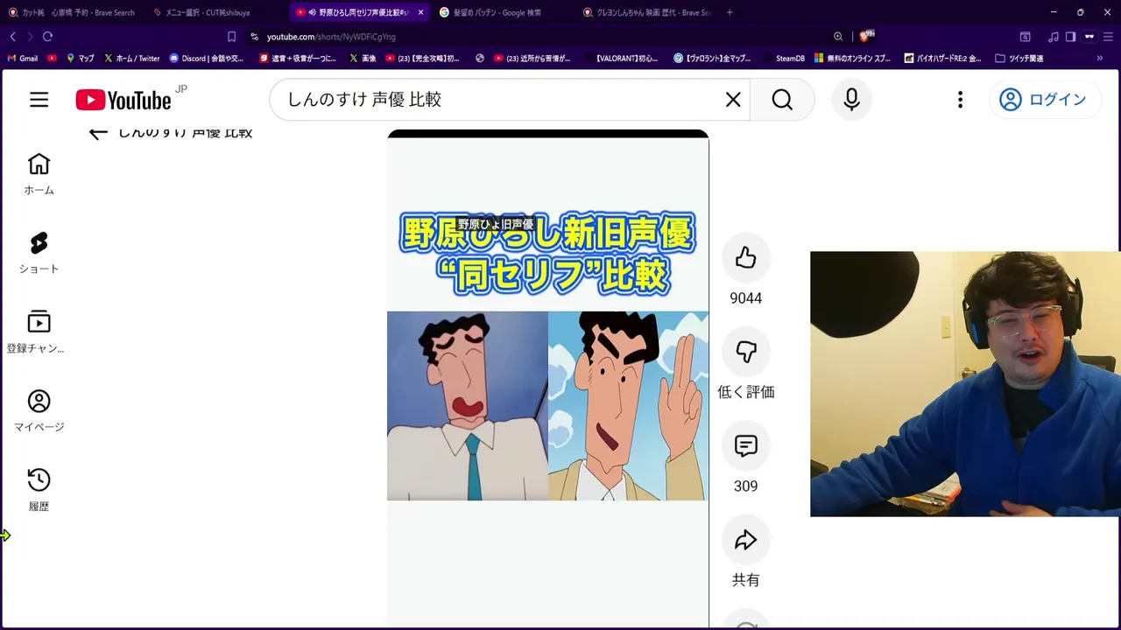Dislike the short with 低く評価 thumb

tap(745, 351)
